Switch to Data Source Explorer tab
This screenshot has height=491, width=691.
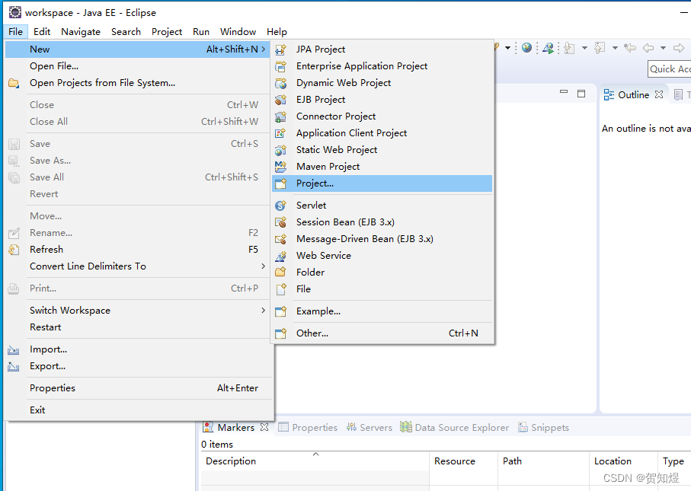[454, 427]
